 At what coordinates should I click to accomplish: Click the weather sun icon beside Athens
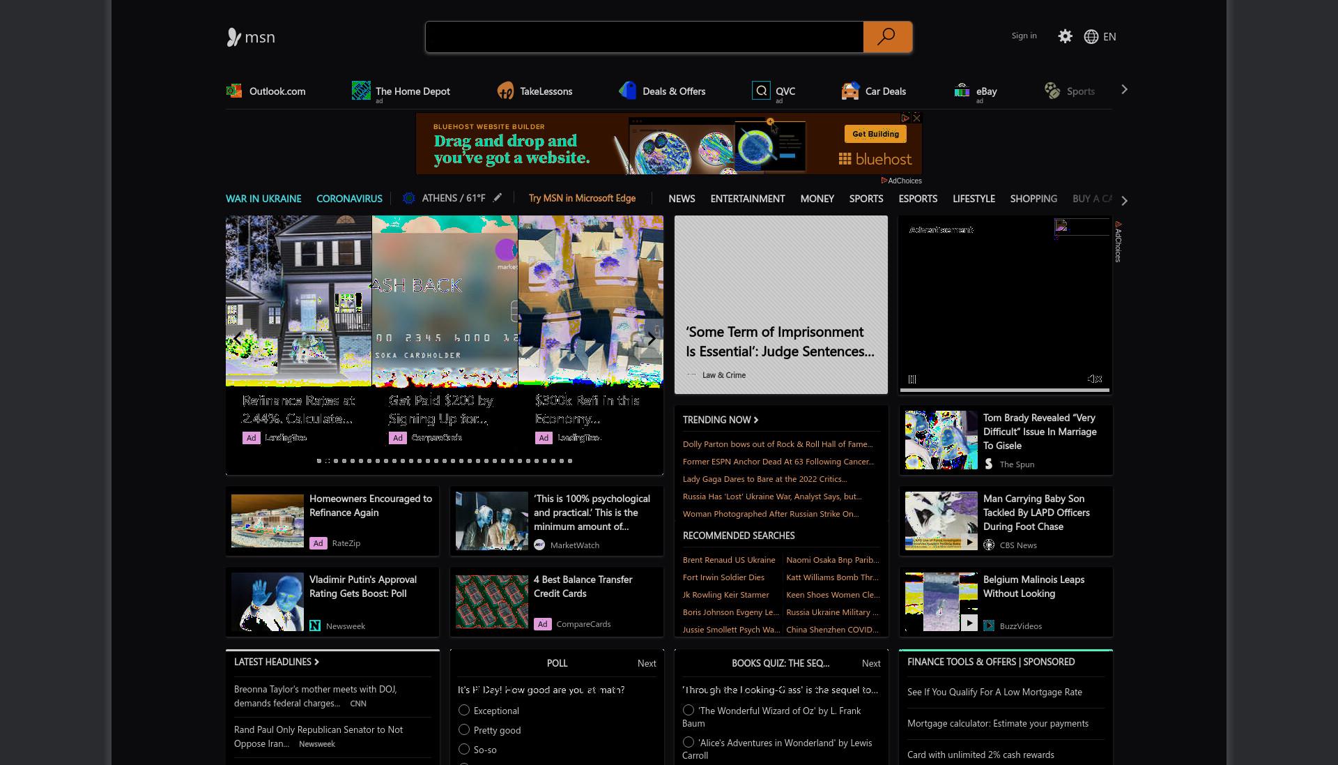pyautogui.click(x=409, y=199)
